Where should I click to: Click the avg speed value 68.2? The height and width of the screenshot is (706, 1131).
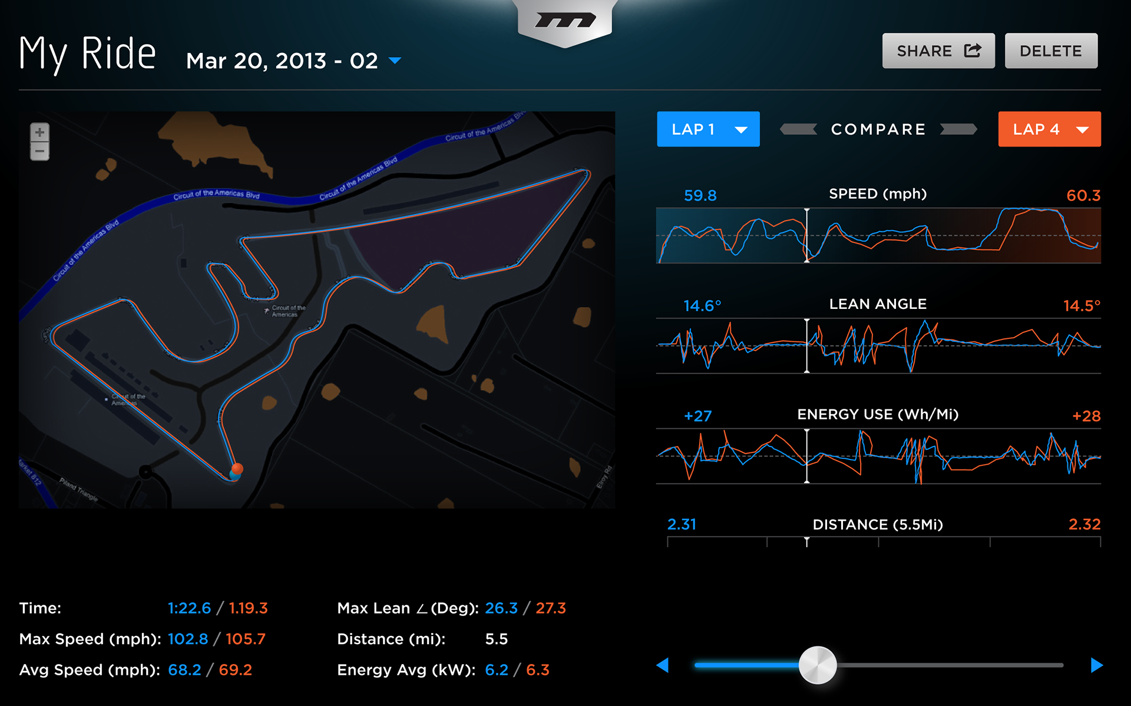click(184, 670)
